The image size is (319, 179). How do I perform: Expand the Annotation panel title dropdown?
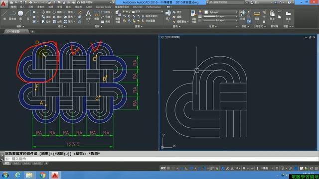tap(99, 26)
